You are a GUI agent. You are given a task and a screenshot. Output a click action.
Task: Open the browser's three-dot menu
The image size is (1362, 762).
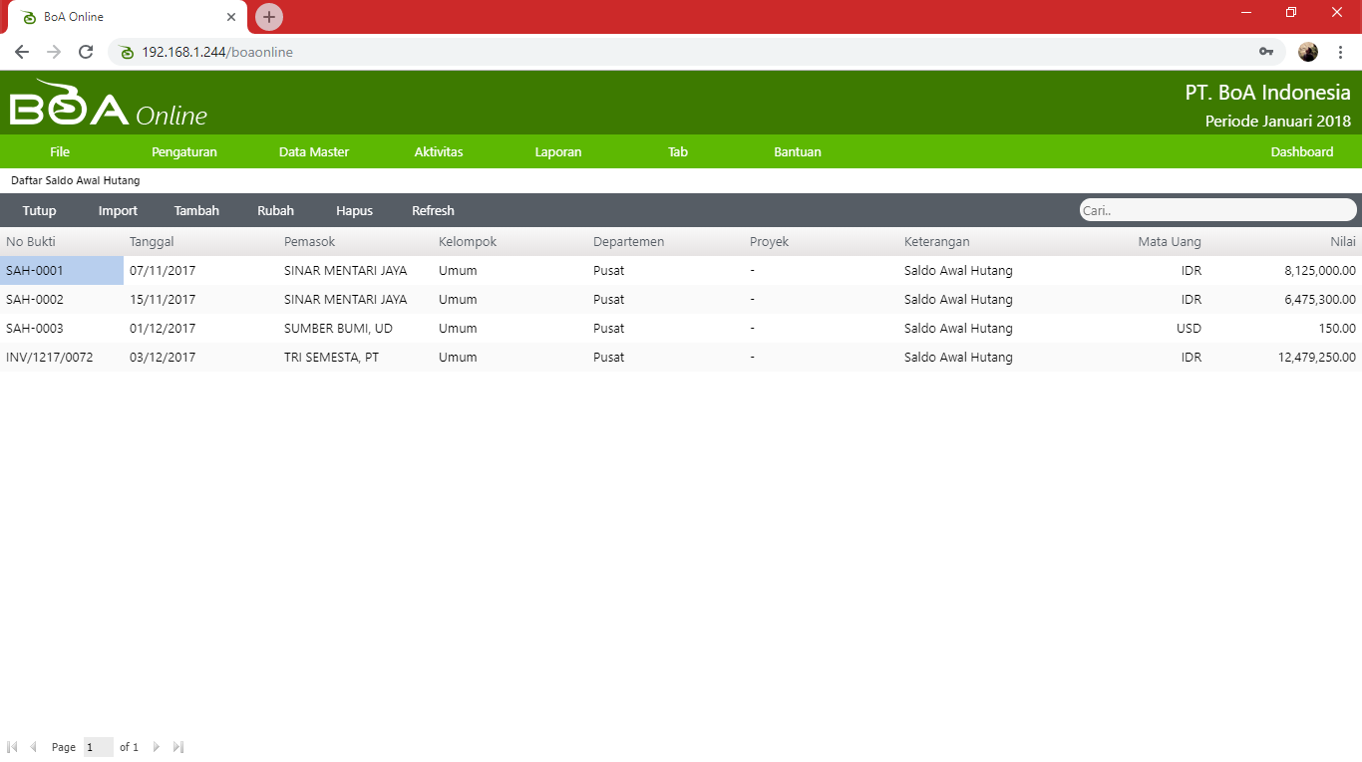tap(1340, 52)
